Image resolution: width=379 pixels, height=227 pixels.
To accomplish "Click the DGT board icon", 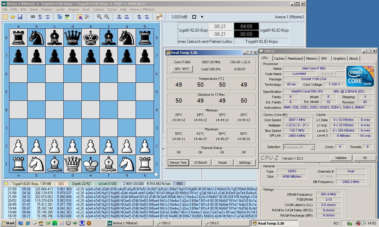I will coord(159,17).
